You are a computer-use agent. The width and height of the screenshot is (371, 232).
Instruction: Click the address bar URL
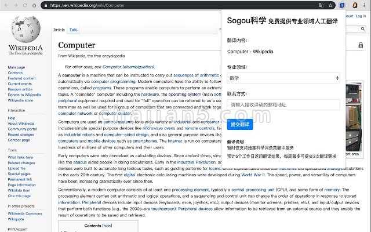(88, 5)
